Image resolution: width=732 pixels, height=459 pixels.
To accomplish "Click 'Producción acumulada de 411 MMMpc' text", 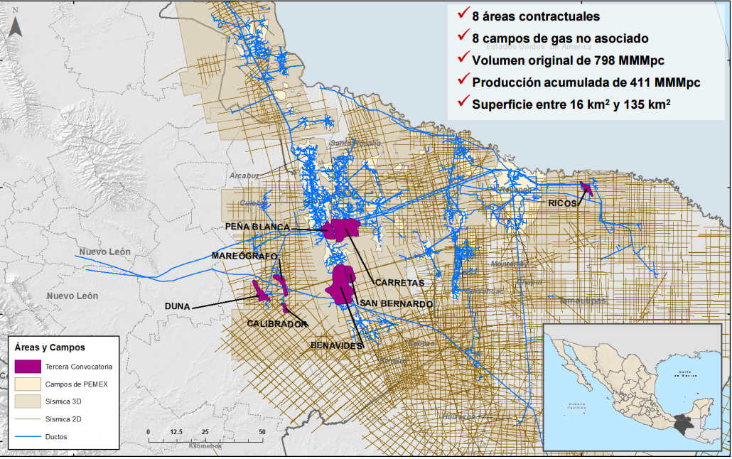I will click(586, 82).
